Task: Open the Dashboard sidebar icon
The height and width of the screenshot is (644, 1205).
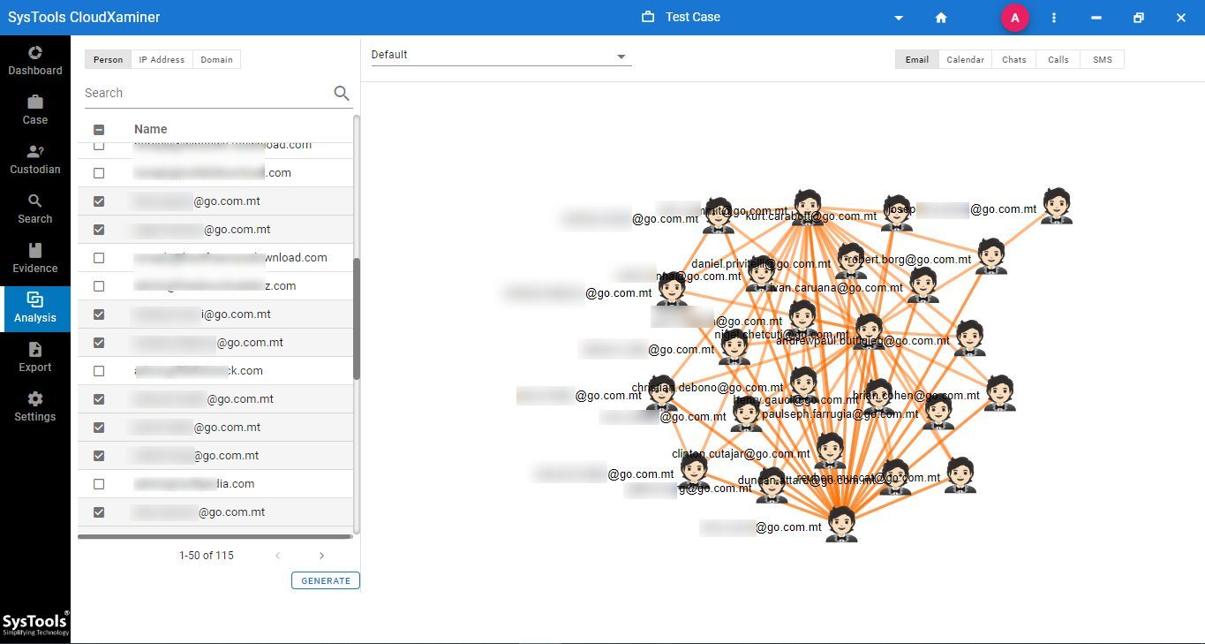Action: [x=35, y=60]
